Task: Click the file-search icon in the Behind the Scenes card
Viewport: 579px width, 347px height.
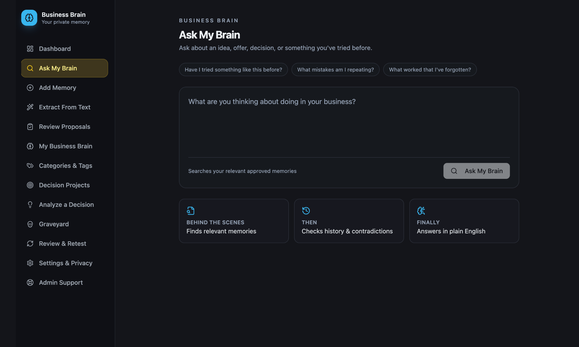Action: [191, 211]
